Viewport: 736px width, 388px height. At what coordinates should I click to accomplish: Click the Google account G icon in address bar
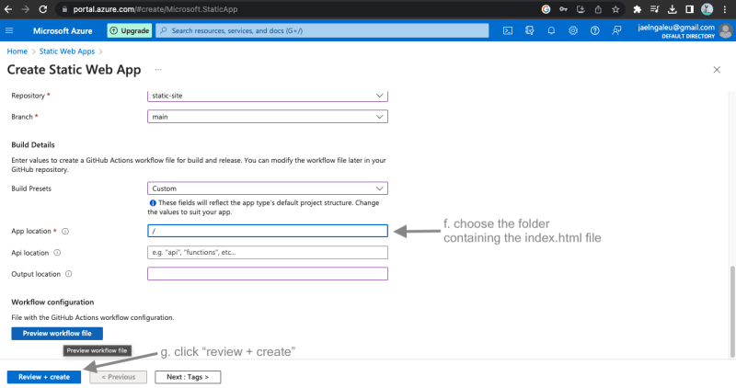(x=546, y=9)
